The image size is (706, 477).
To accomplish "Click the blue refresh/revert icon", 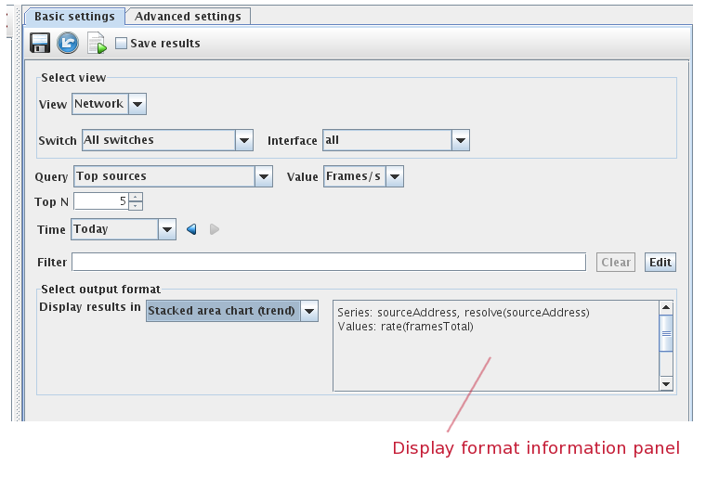I will [x=68, y=43].
